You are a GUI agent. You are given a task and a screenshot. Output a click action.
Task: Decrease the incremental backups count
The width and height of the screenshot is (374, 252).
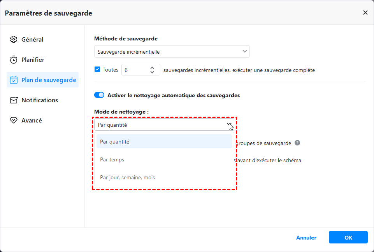(152, 72)
